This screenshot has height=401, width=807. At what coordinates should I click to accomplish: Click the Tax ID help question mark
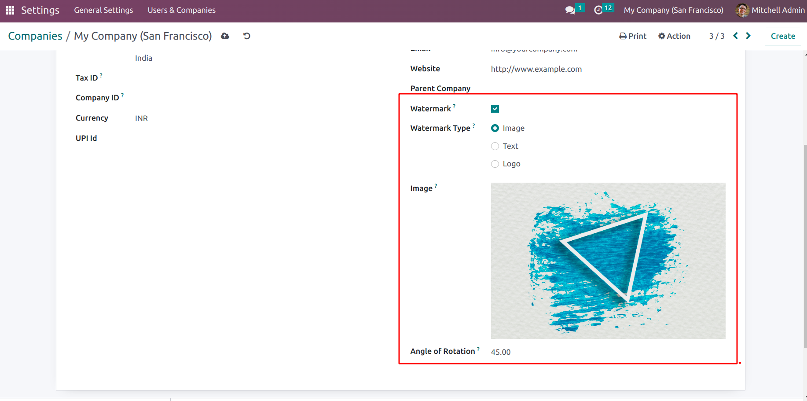point(101,75)
